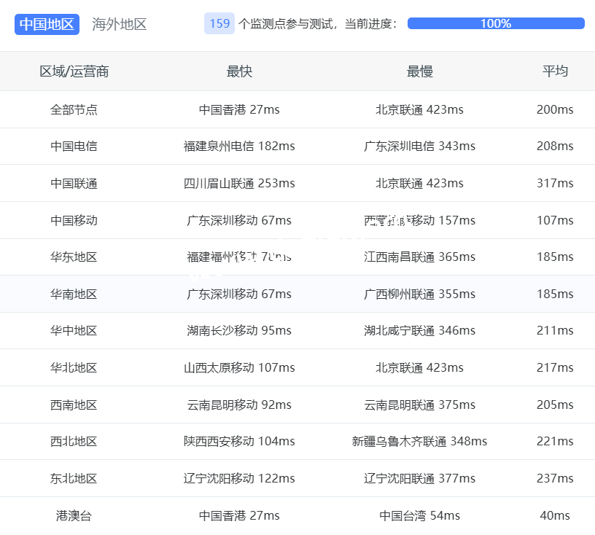Click the 最快 column header

[239, 71]
